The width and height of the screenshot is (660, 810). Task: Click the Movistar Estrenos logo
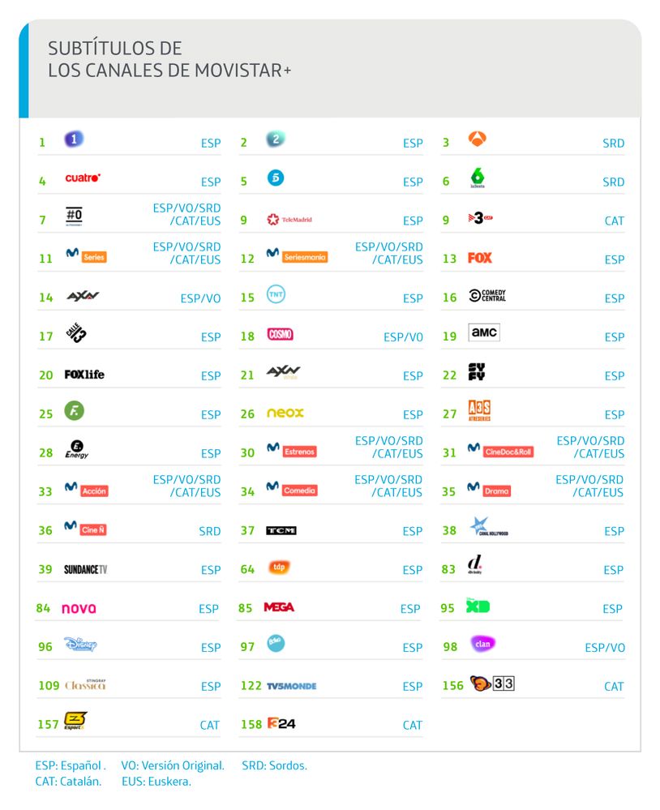point(292,450)
